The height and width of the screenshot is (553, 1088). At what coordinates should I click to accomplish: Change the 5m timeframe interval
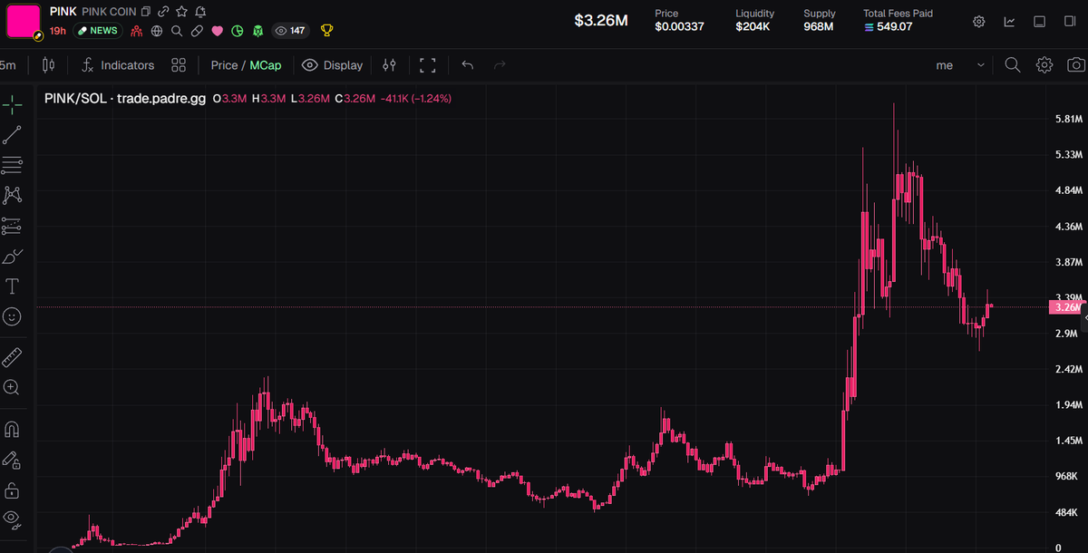coord(8,65)
